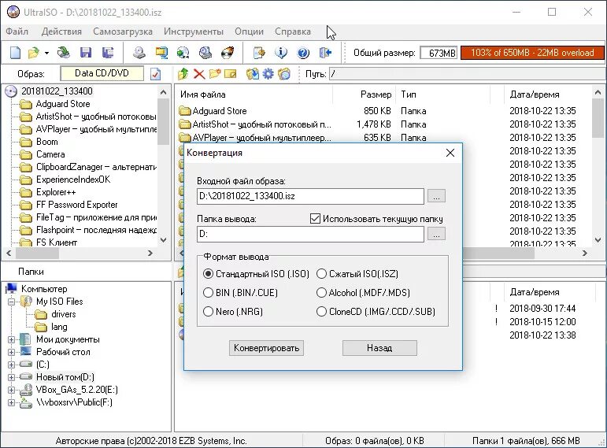Select the Boom folder in image tree

[46, 142]
